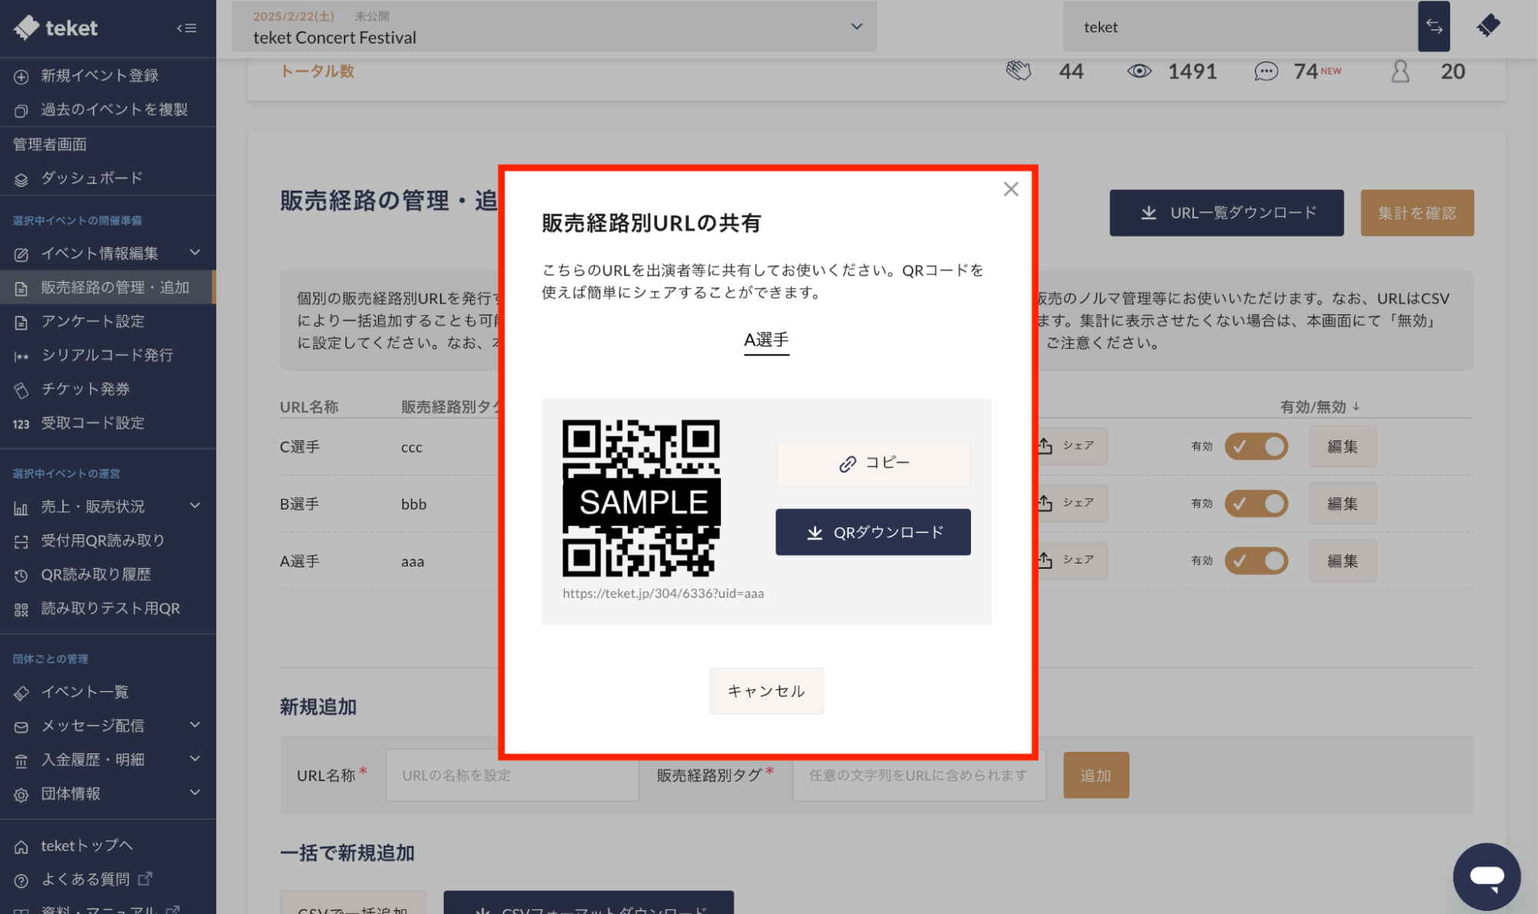The height and width of the screenshot is (914, 1538).
Task: Click the switch-arrows icon beside teket field
Action: tap(1433, 26)
